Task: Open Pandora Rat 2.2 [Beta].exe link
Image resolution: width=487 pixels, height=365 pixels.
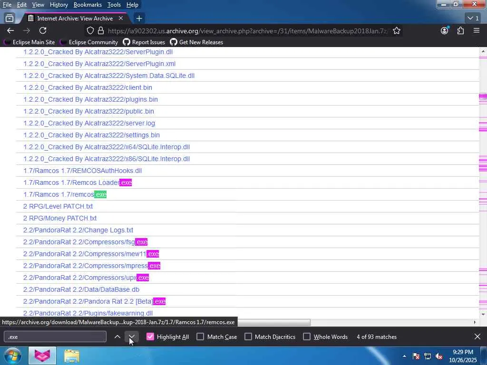Action: pos(95,301)
